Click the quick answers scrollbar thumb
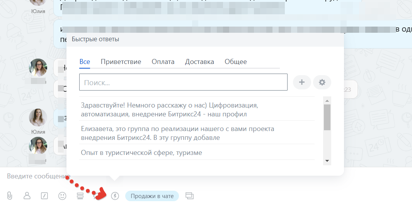The width and height of the screenshot is (412, 205). tap(327, 117)
